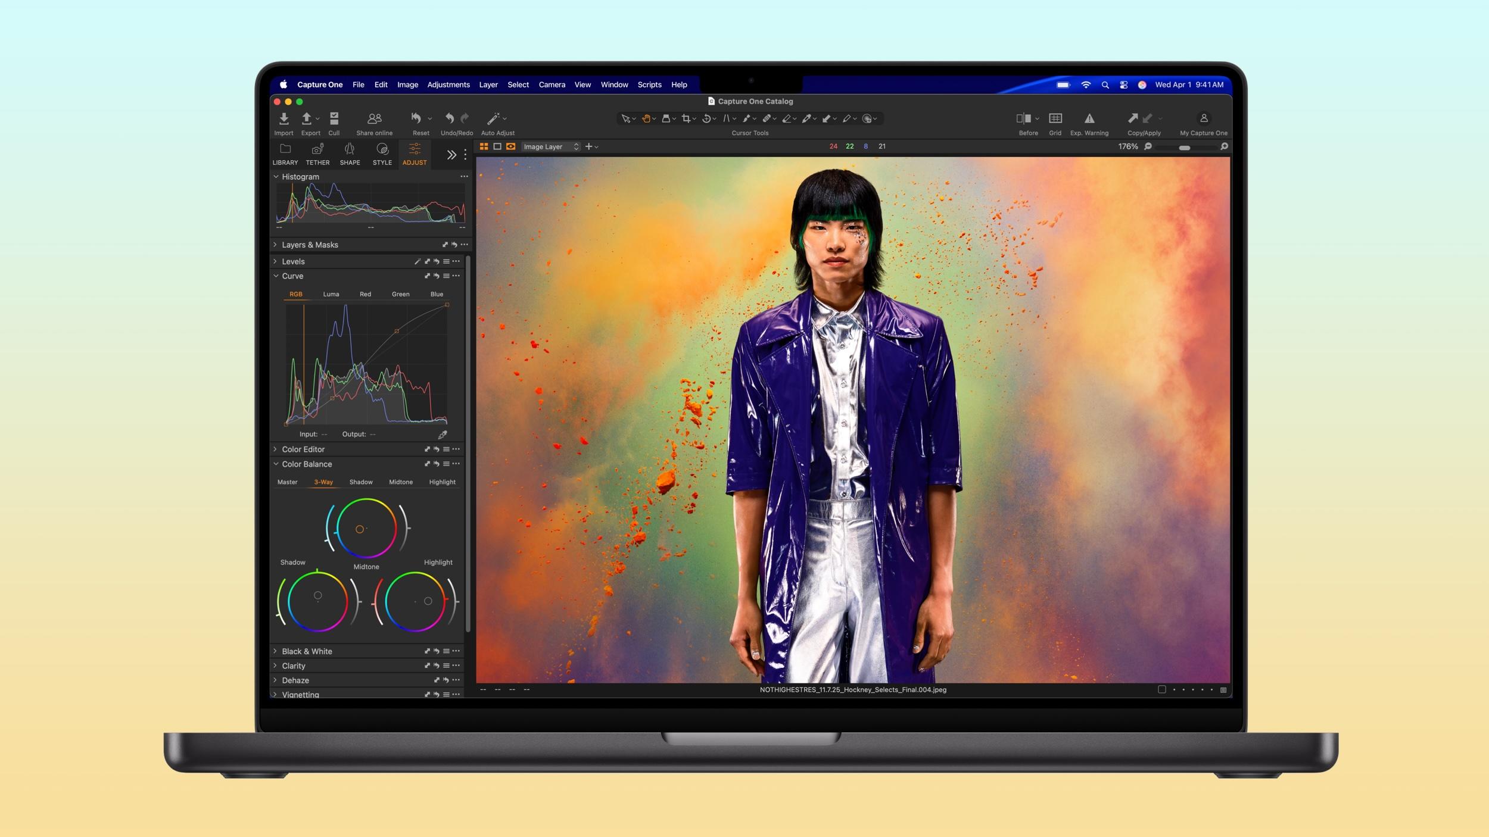This screenshot has height=837, width=1489.
Task: Select the Draw Mask brush tool
Action: pos(746,118)
